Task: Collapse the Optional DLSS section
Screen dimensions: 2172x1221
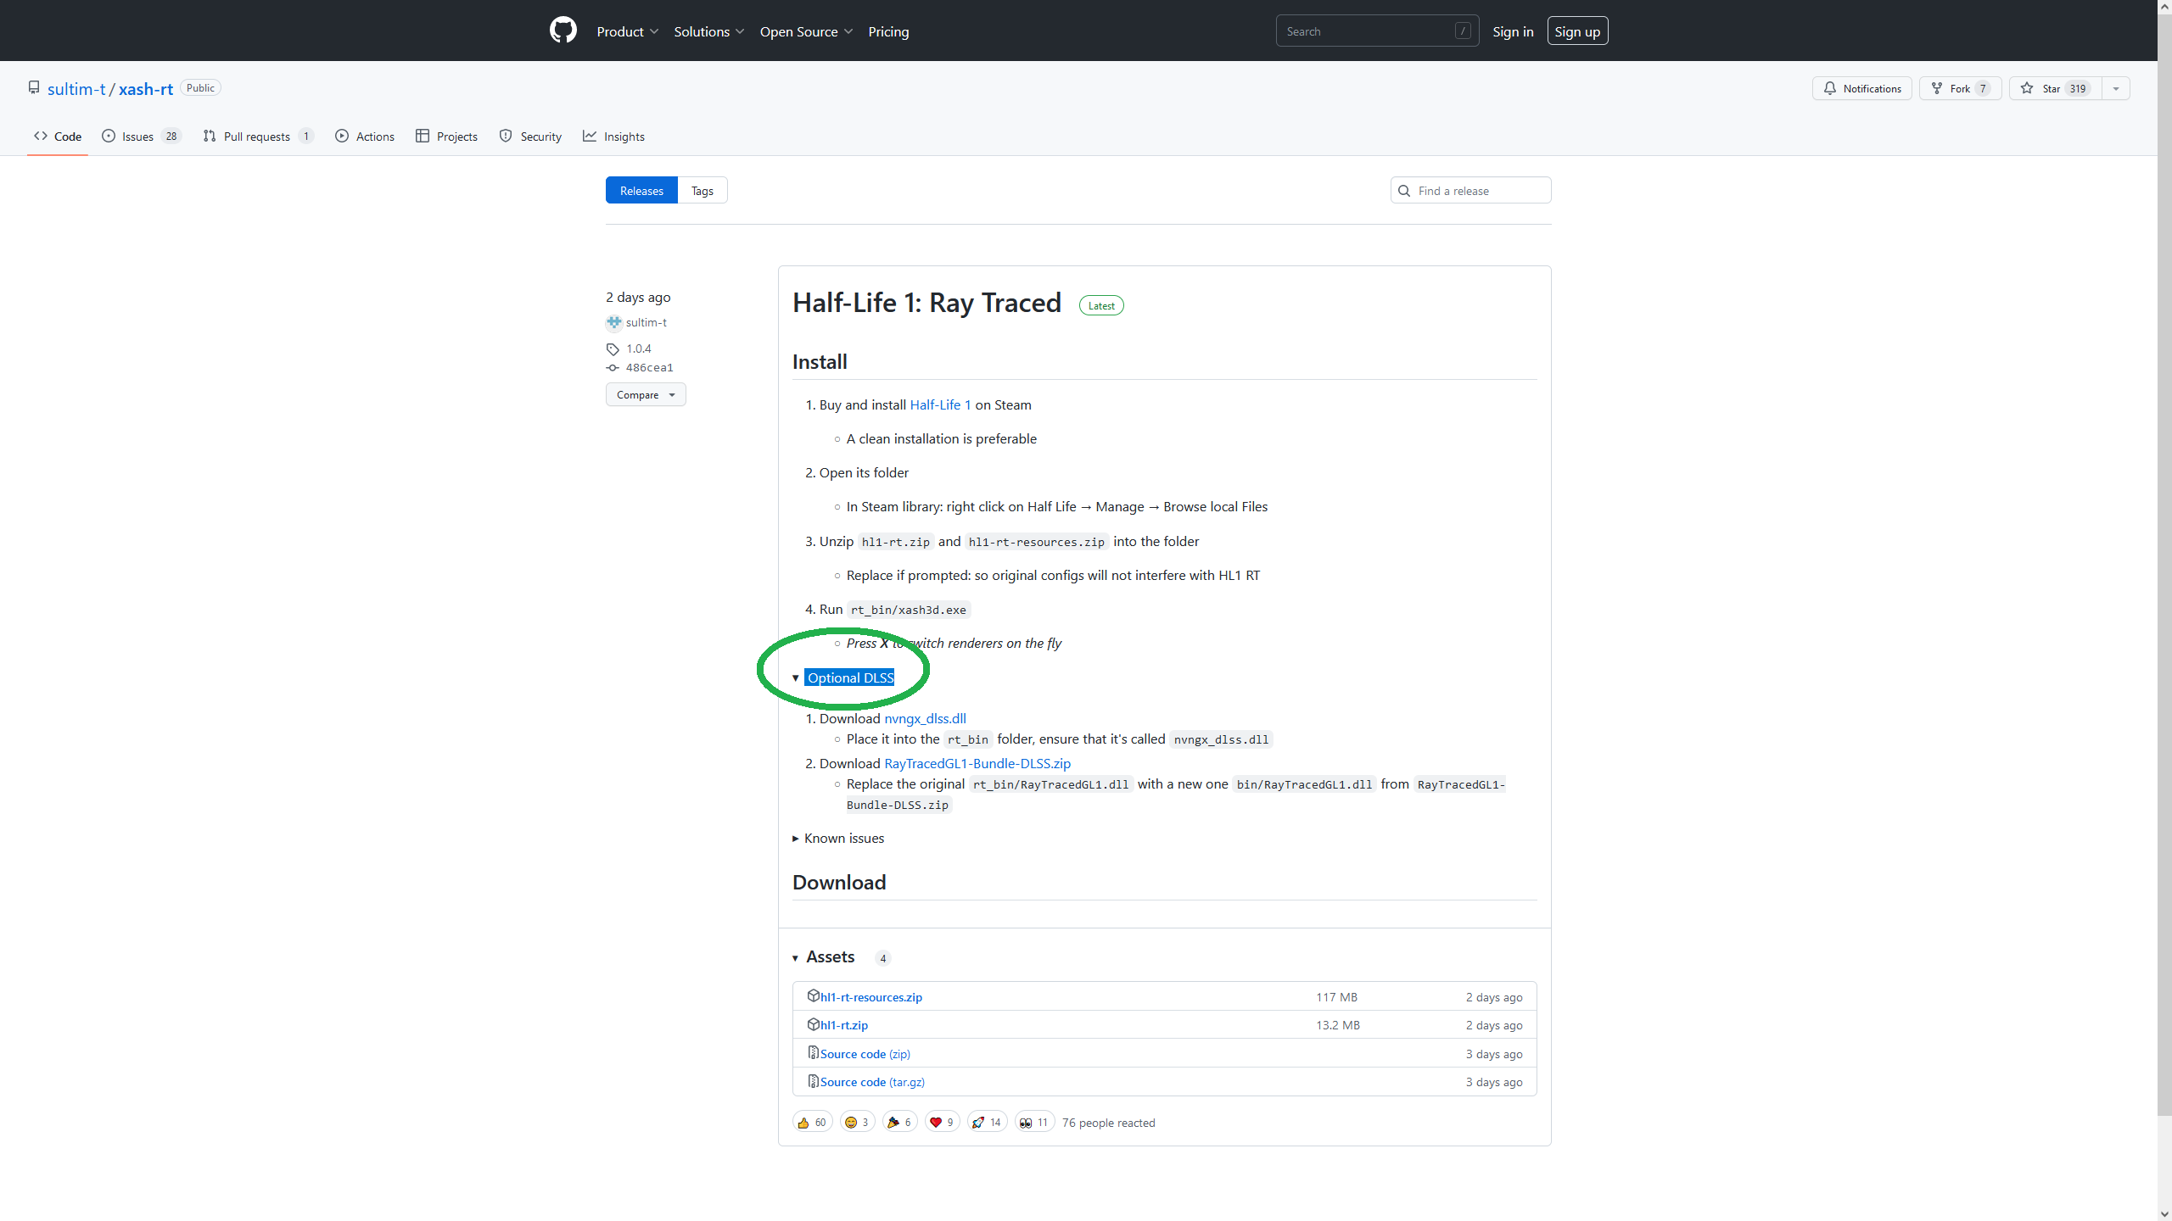Action: (849, 677)
